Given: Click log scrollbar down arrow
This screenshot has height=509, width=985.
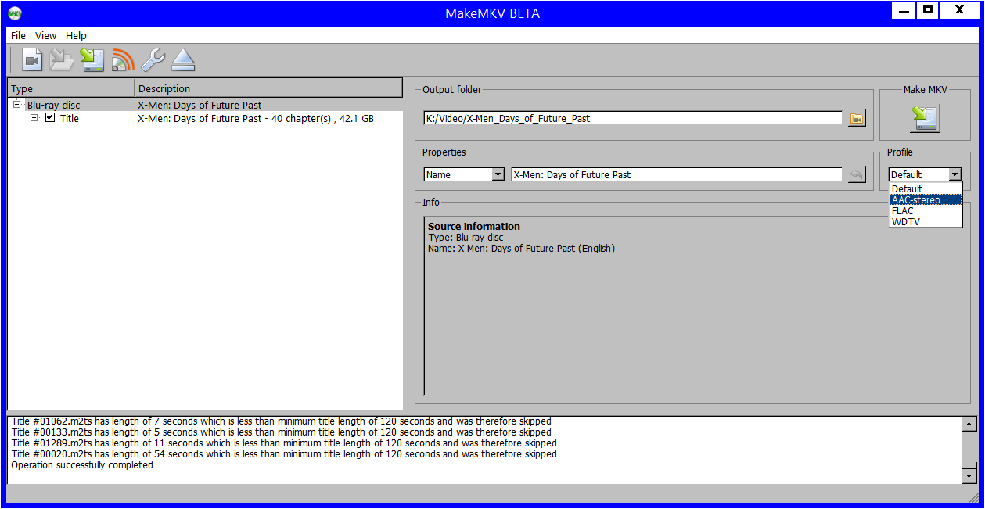Looking at the screenshot, I should [969, 475].
